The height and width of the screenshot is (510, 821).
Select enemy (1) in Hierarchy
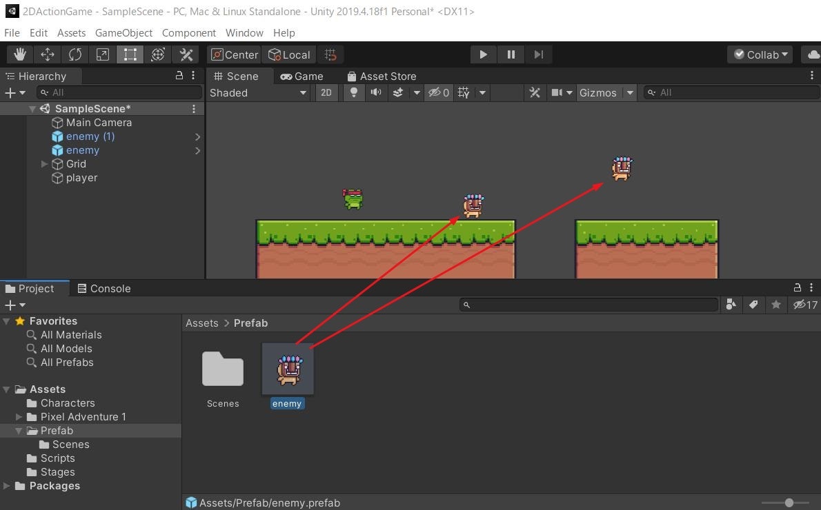click(90, 136)
